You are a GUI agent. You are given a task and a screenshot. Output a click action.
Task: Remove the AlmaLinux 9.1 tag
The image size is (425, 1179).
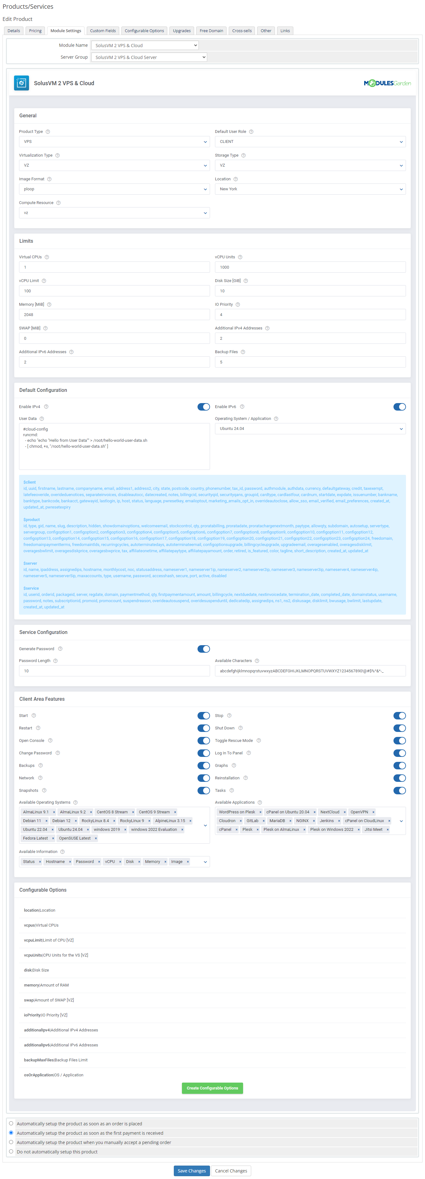(54, 812)
